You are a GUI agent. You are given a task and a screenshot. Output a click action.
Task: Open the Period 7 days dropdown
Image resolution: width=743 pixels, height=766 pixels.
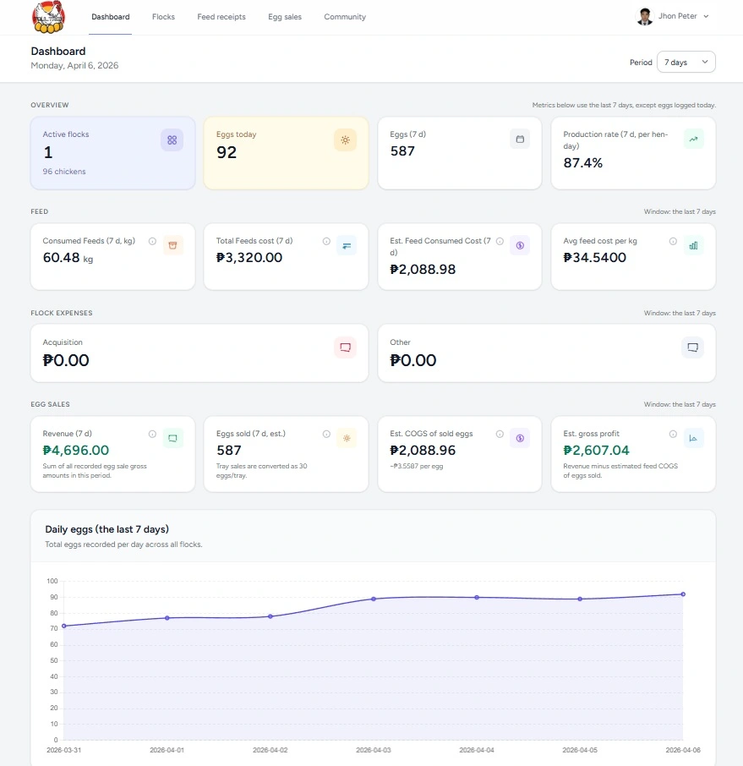tap(686, 62)
